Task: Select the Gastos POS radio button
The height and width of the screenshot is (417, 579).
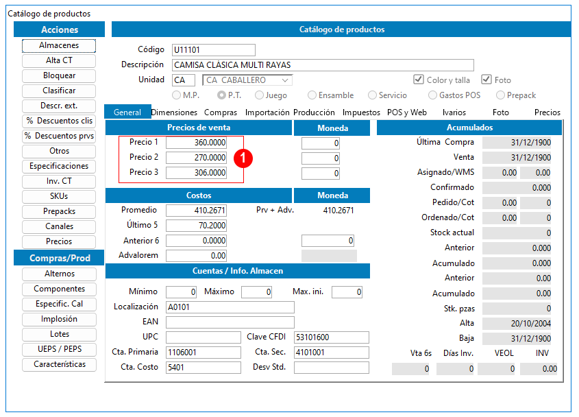Action: coord(432,95)
